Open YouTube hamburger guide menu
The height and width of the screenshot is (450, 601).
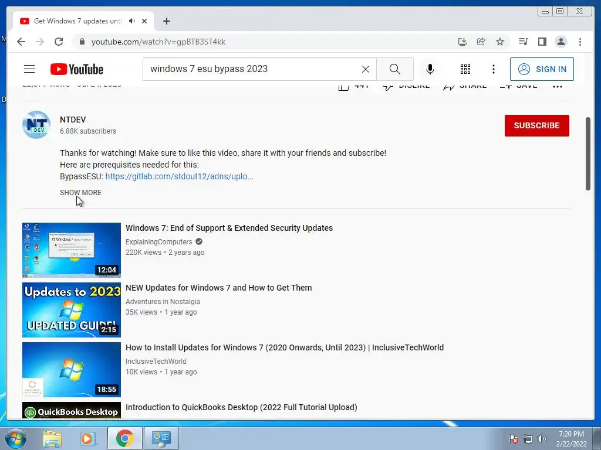click(x=29, y=69)
